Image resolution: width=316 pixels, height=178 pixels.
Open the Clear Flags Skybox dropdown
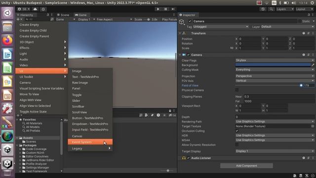point(275,60)
